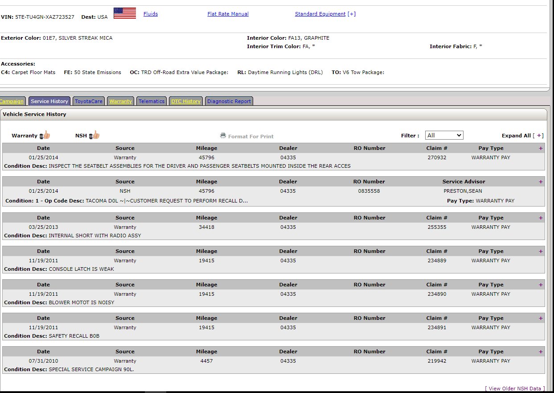Expand Standard Equipment with the plus link
554x393 pixels.
coord(352,14)
